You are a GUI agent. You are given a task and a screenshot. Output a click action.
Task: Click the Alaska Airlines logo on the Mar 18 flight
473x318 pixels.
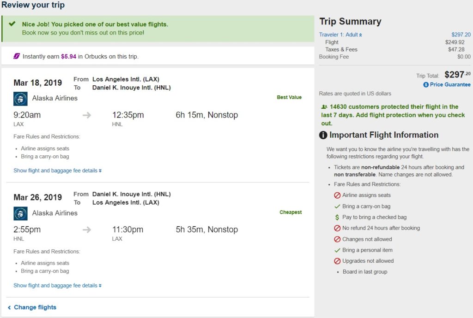pyautogui.click(x=21, y=99)
